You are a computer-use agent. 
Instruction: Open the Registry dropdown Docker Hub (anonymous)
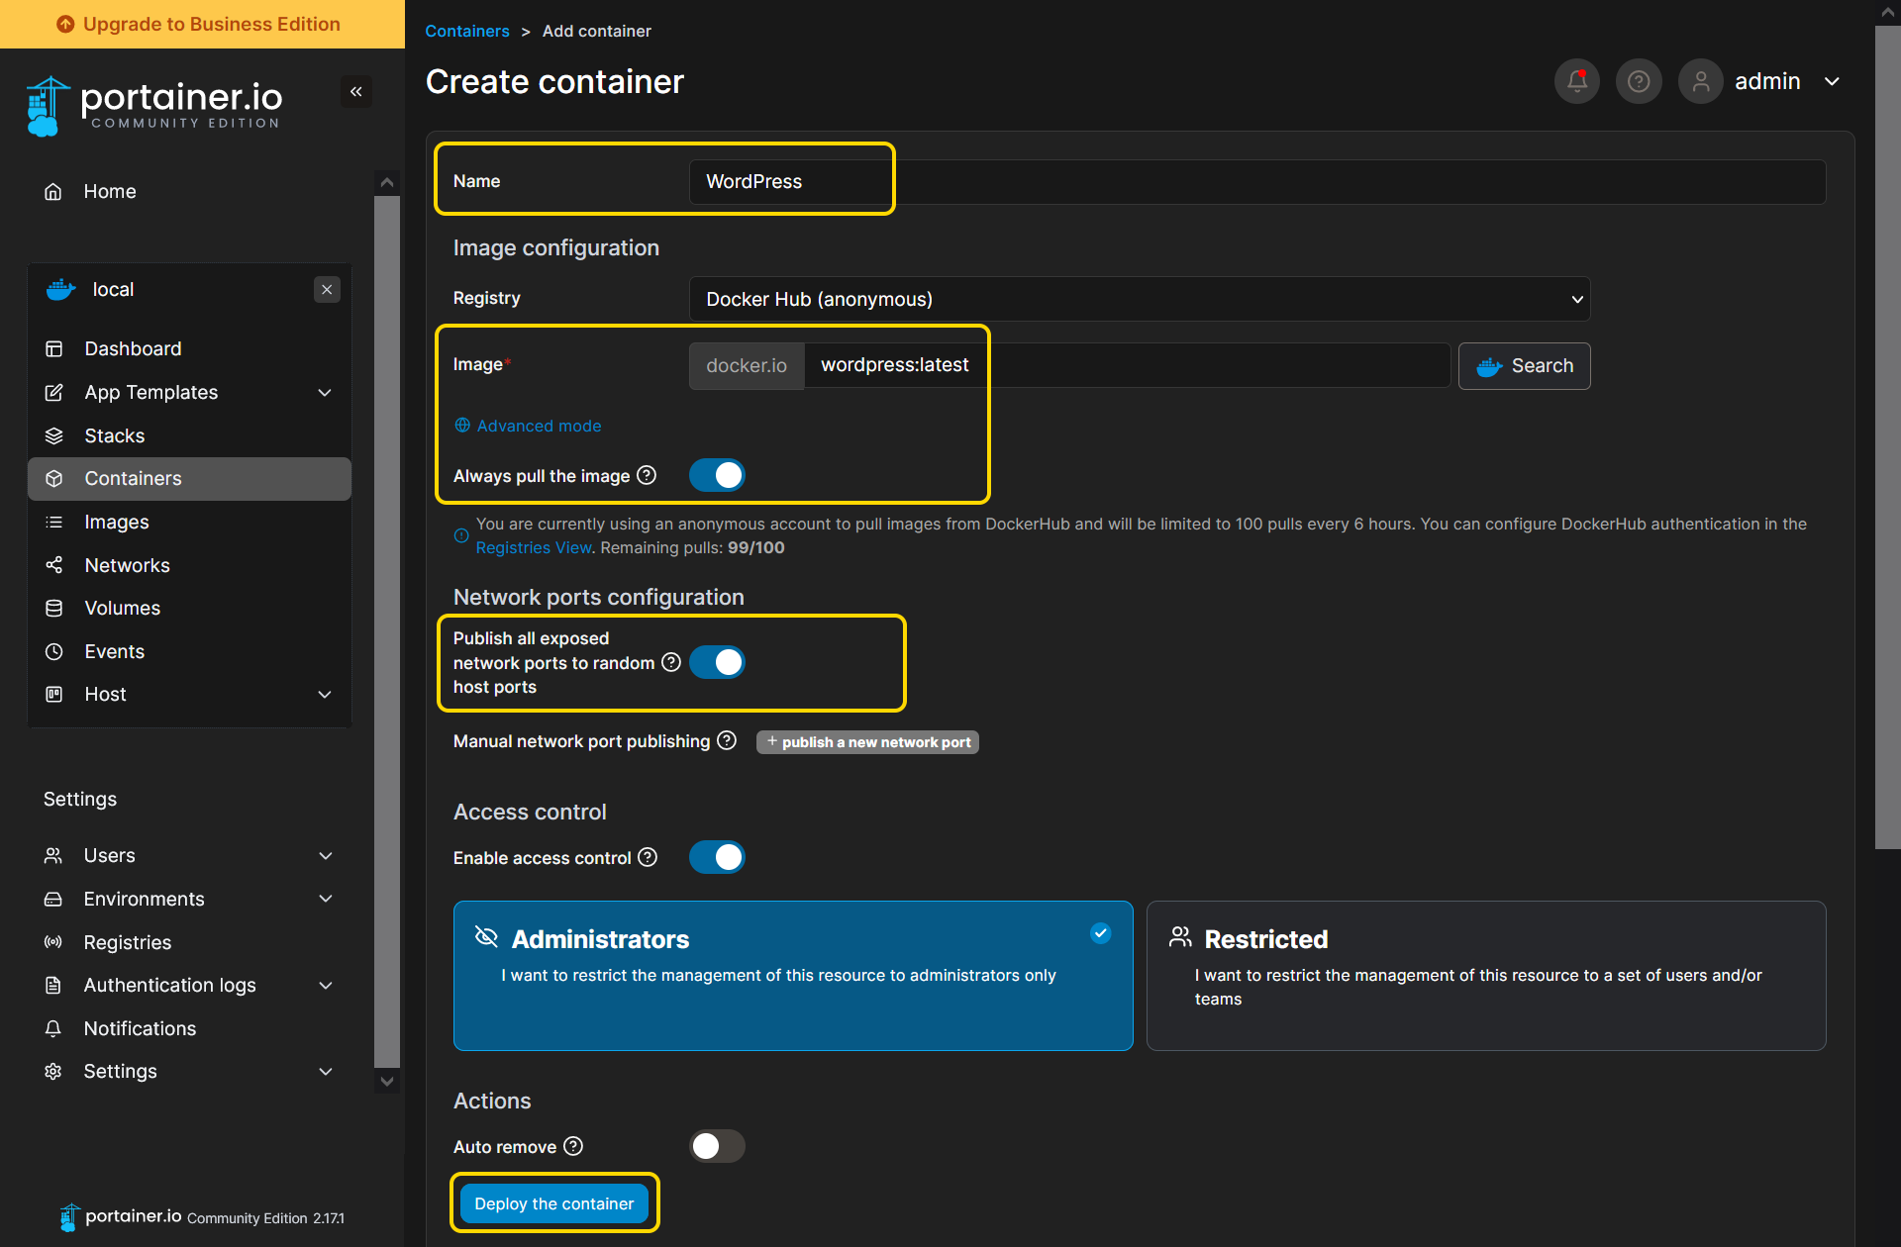click(1140, 299)
